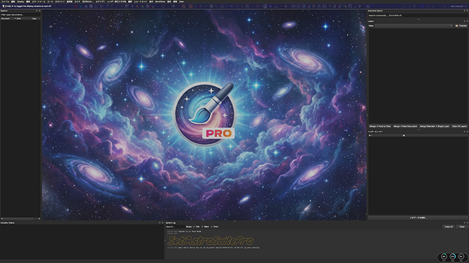This screenshot has height=263, width=469.
Task: Click the Explorer panel horizontal scrollbar
Action: (x=20, y=219)
